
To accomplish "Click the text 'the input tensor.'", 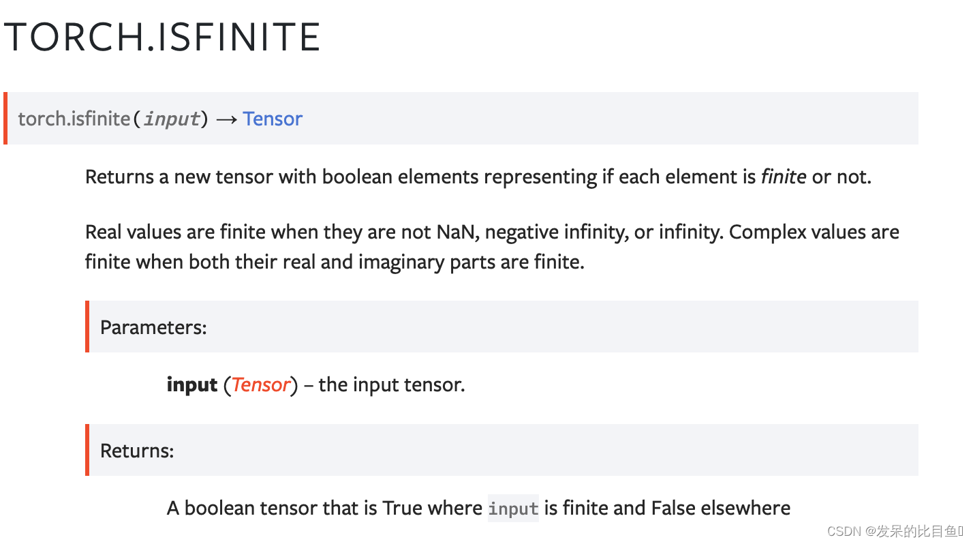I will [x=392, y=384].
